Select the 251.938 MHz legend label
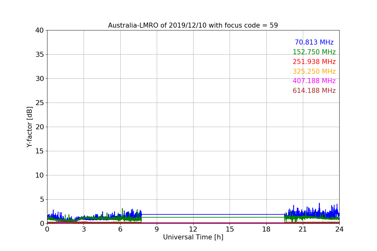The height and width of the screenshot is (251, 377). point(314,62)
